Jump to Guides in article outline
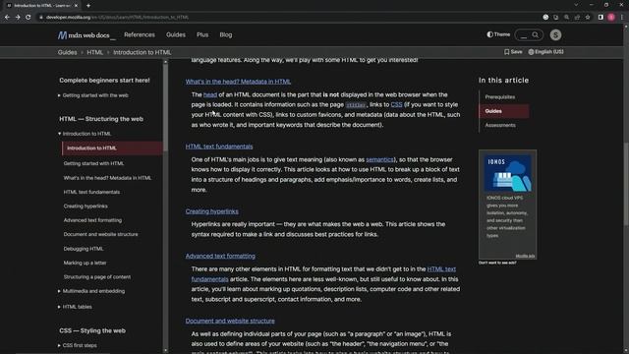 point(504,111)
